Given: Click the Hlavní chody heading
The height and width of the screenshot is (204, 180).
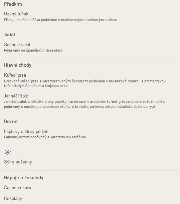Looking at the screenshot, I should tap(18, 65).
